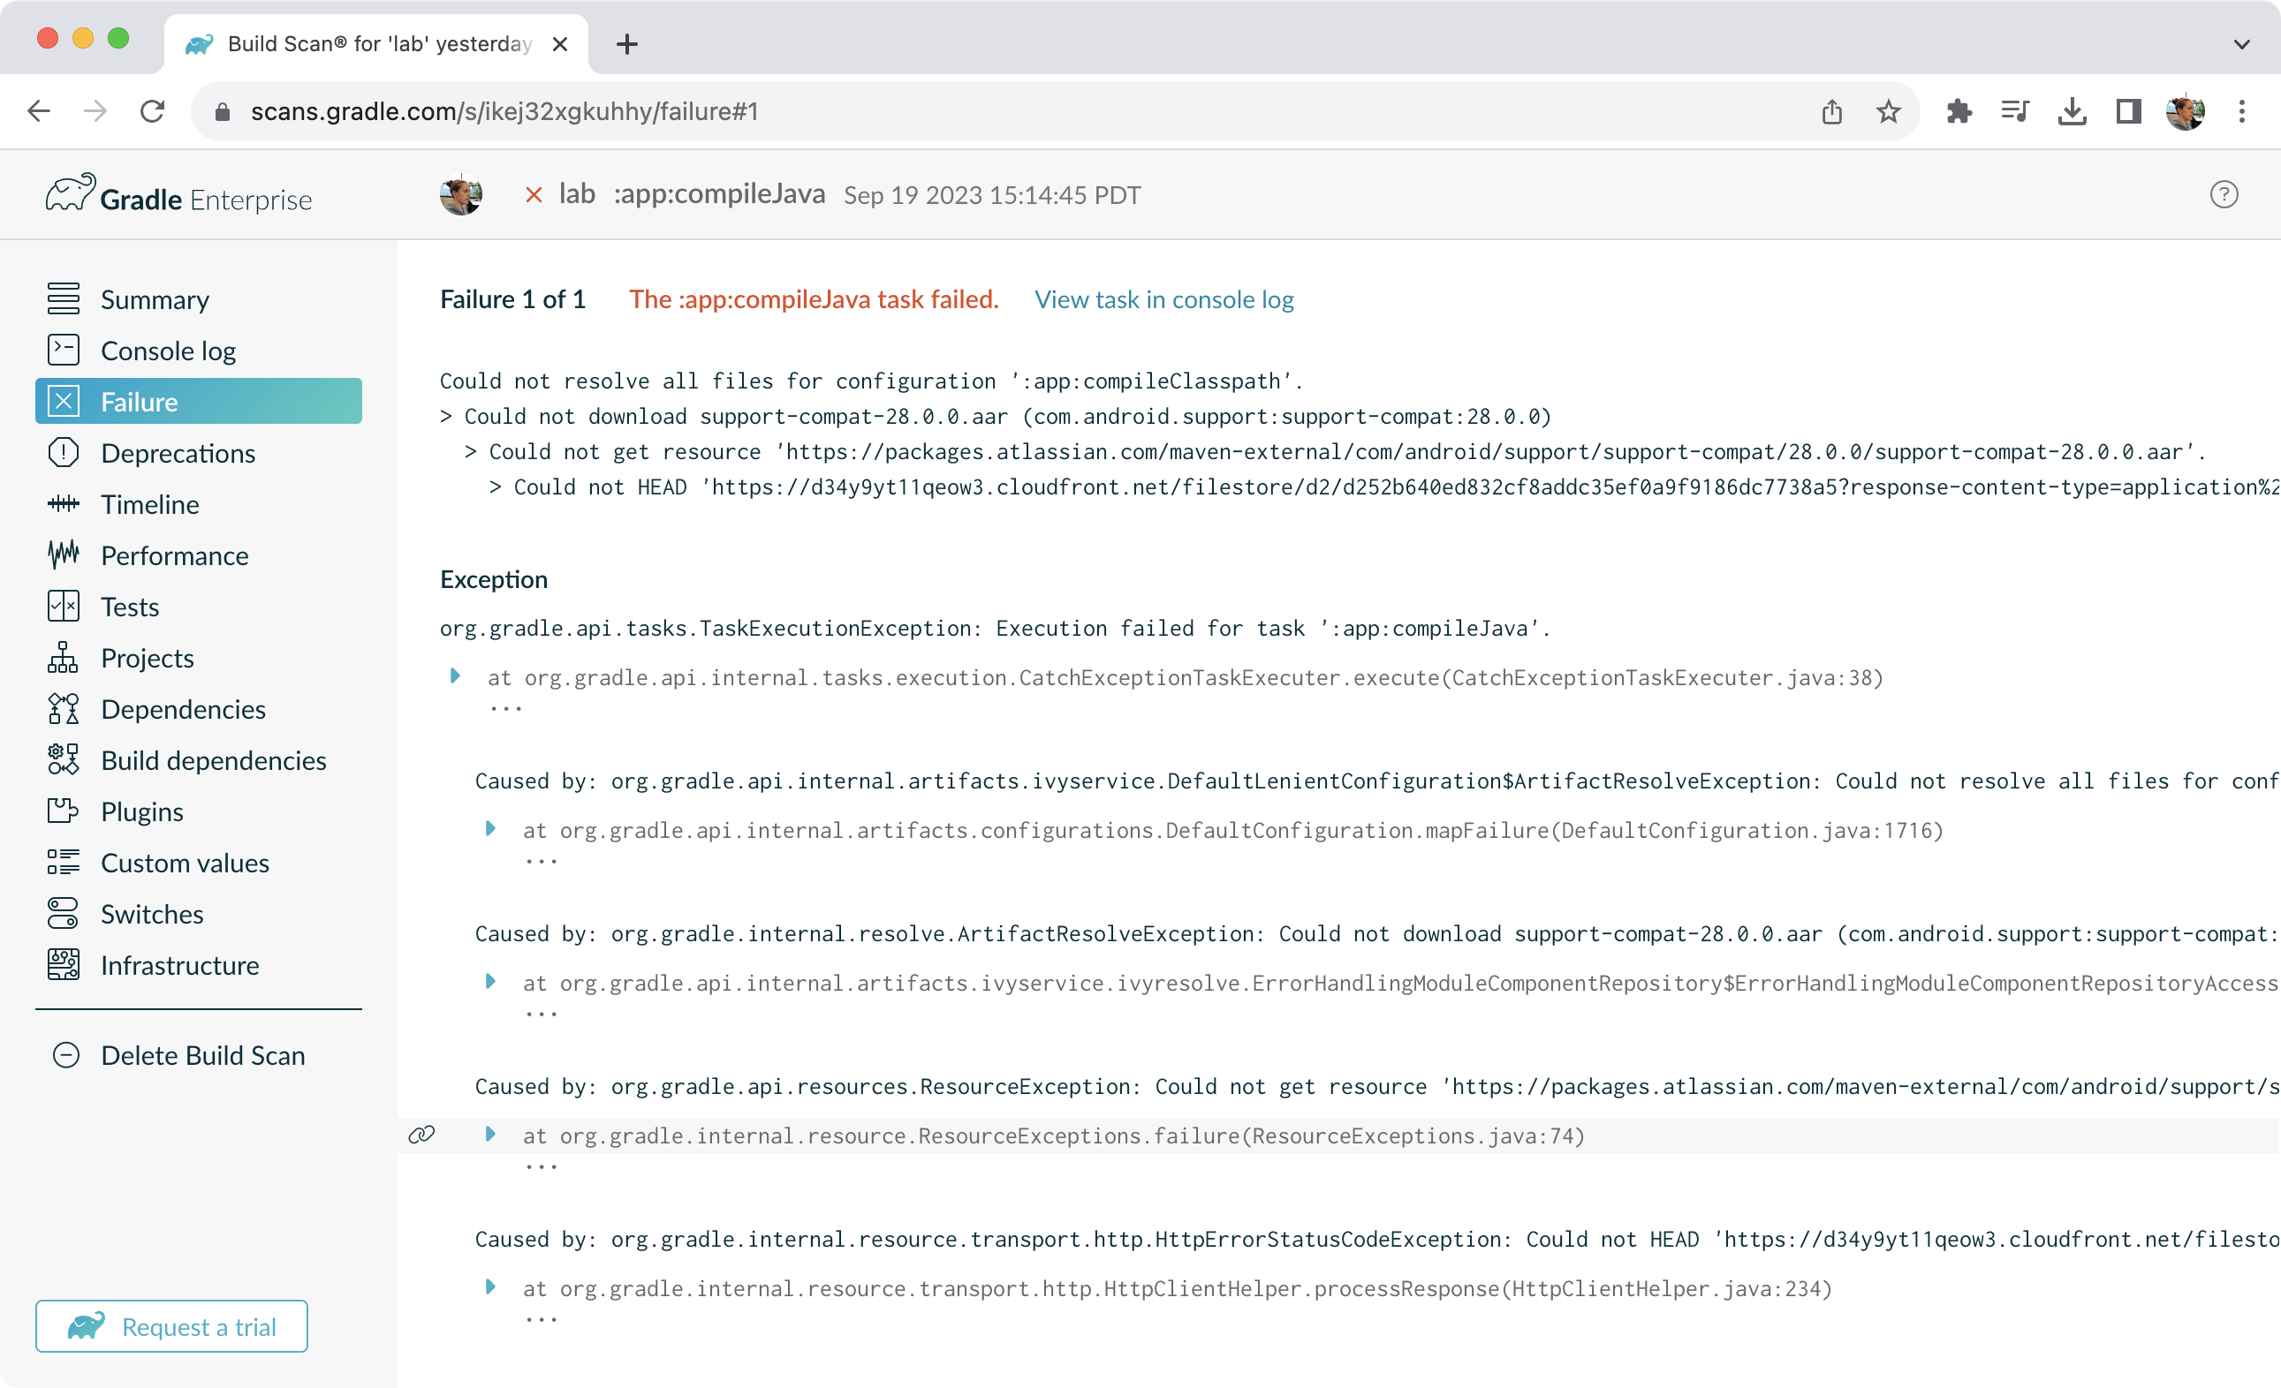
Task: Click the Switches toggle icon
Action: click(63, 912)
